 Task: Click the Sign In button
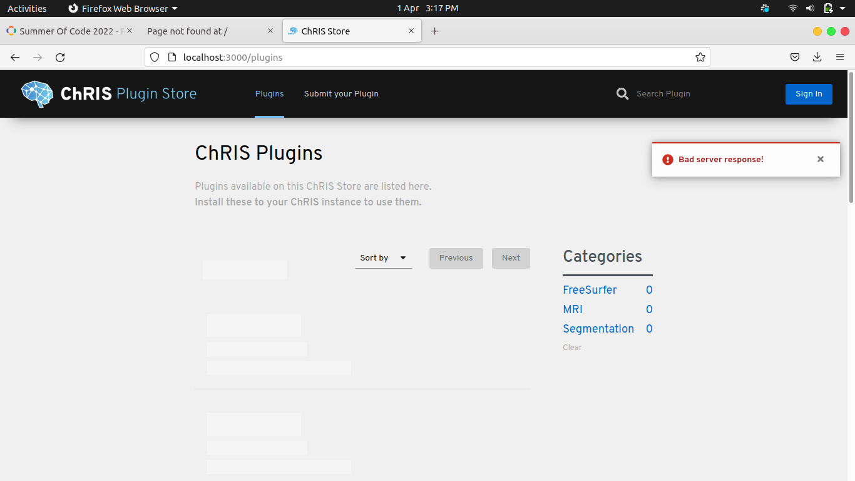809,94
